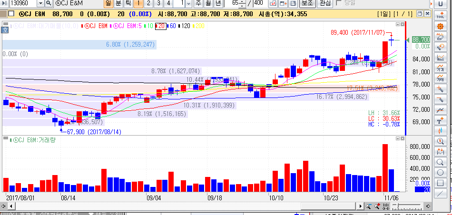Switch to the 분 minute chart

click(x=118, y=4)
